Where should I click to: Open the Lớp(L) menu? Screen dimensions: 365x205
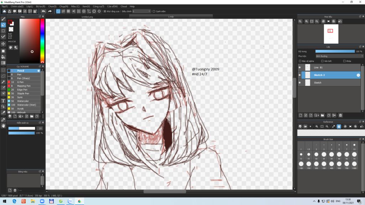tap(30, 6)
